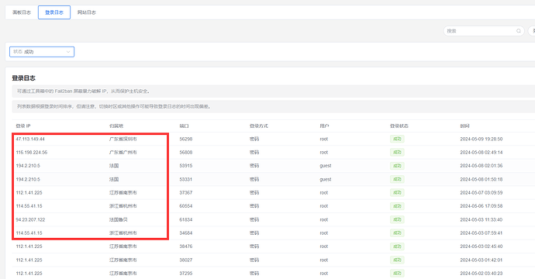535x279 pixels.
Task: Click port value 38027
Action: 186,260
